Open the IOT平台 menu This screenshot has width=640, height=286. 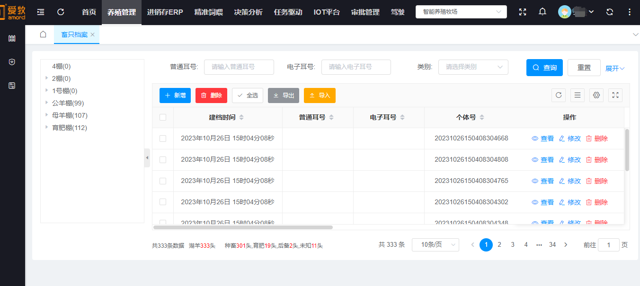click(x=327, y=12)
